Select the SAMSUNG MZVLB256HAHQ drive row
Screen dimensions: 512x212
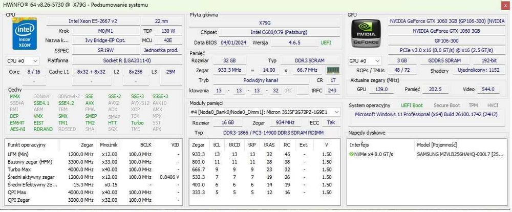click(427, 154)
